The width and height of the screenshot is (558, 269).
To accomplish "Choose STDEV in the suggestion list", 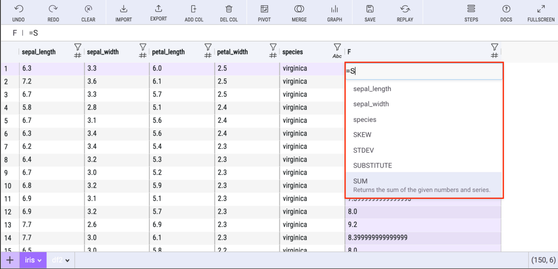I will [364, 150].
